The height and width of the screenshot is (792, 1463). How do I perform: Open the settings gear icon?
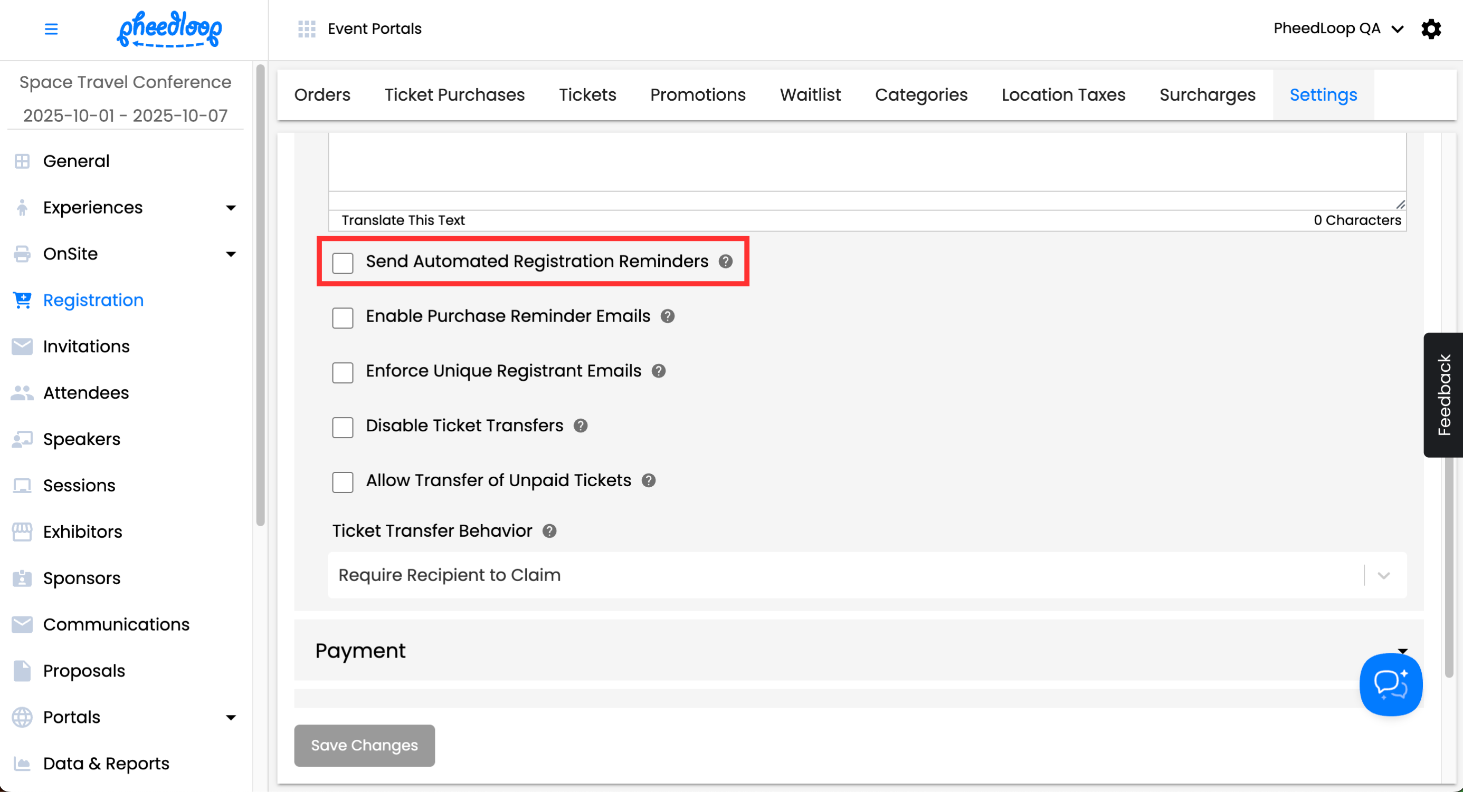(x=1431, y=29)
